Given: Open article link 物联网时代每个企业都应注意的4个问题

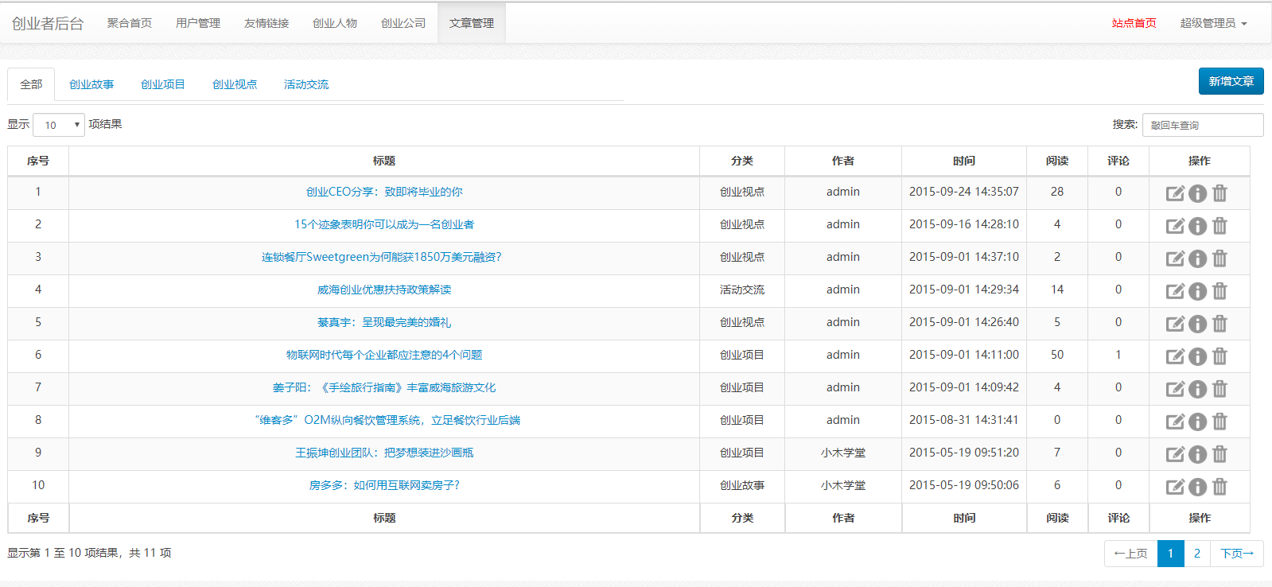Looking at the screenshot, I should (384, 355).
